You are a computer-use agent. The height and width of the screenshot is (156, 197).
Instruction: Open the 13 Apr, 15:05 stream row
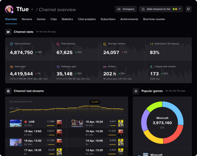(x=97, y=142)
